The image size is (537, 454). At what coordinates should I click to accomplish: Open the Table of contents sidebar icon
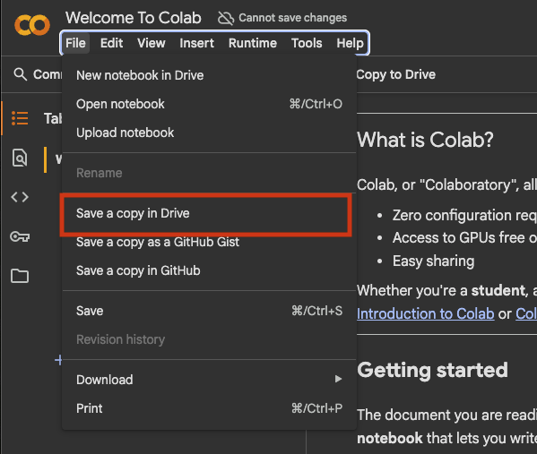[20, 118]
